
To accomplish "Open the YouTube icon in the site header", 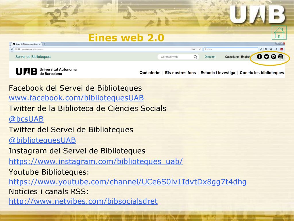I will click(x=281, y=57).
